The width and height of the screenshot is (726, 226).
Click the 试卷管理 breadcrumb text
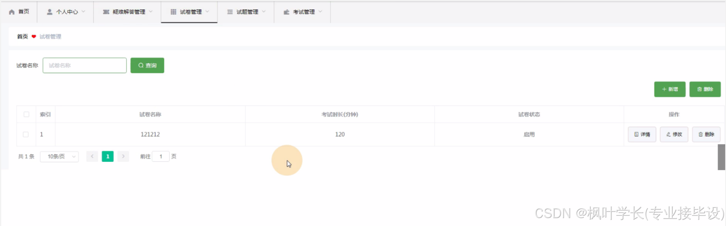[51, 36]
